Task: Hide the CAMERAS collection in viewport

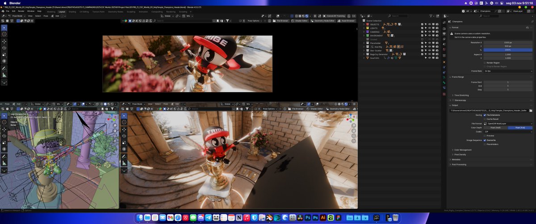Action: point(430,32)
